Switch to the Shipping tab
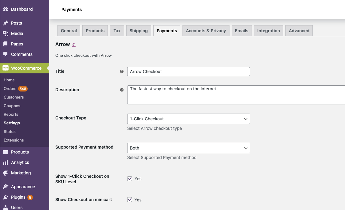Viewport: 345px width, 210px height. tap(139, 31)
